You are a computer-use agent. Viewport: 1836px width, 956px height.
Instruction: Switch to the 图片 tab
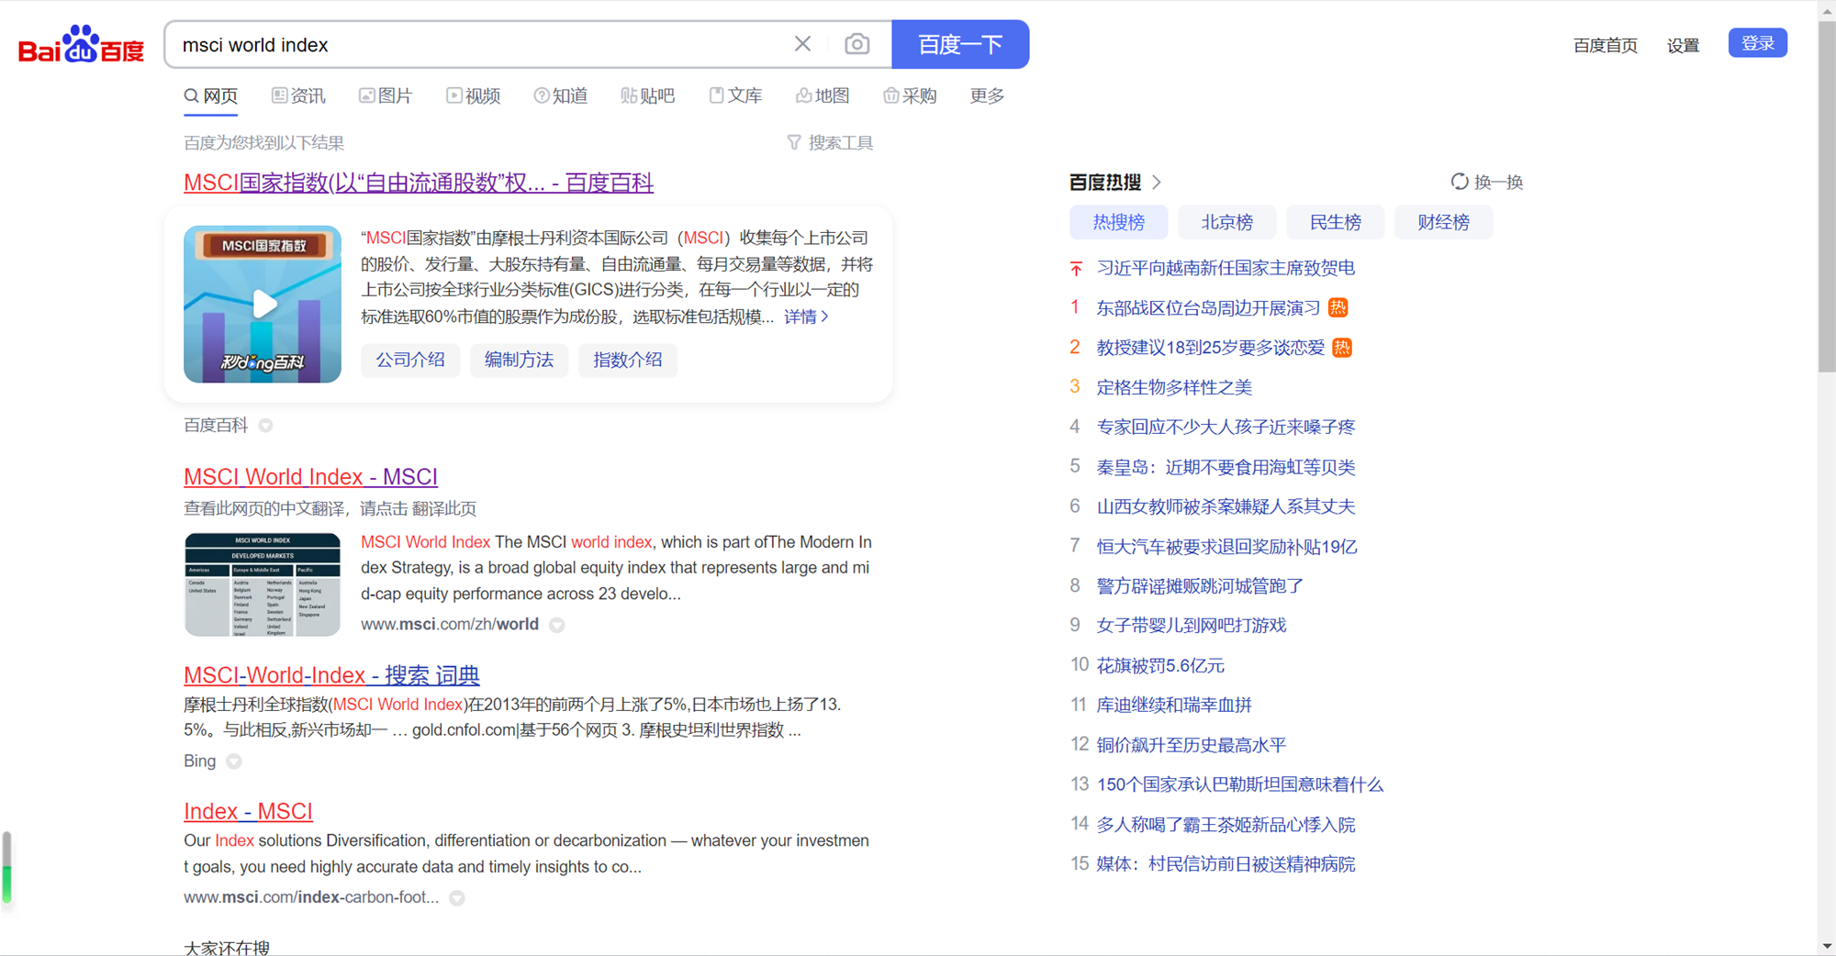386,96
